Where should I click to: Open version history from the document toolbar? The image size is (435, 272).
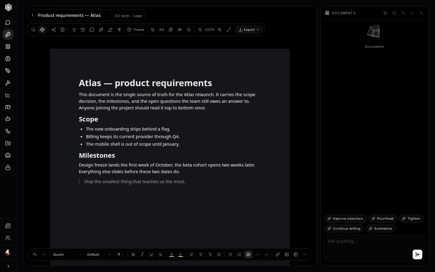click(x=83, y=30)
